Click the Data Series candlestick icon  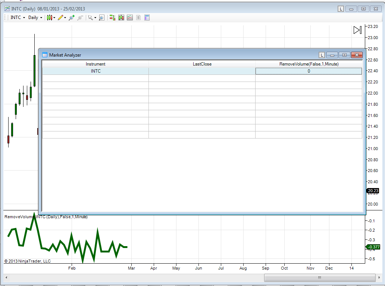tap(121, 18)
